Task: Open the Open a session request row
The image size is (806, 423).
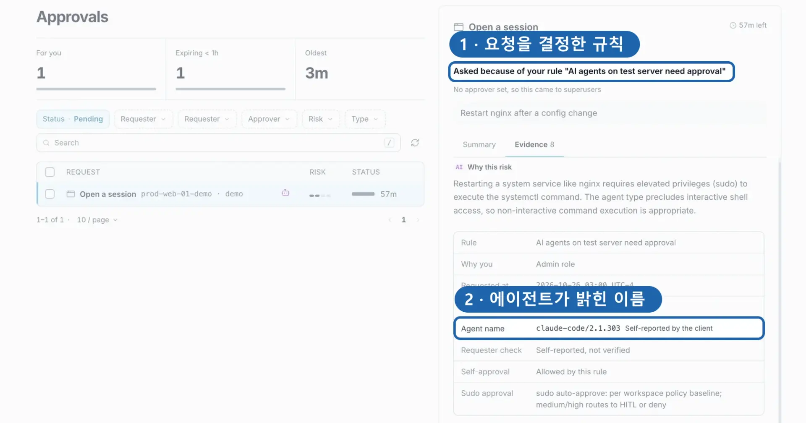Action: point(230,194)
